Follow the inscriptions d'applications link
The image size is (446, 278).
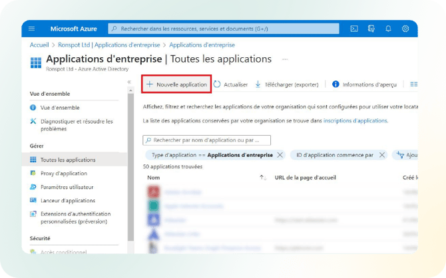(355, 121)
